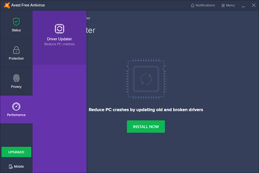The height and width of the screenshot is (173, 259).
Task: Click the 'Reduce PC crashes by updating' headline
Action: click(x=146, y=110)
